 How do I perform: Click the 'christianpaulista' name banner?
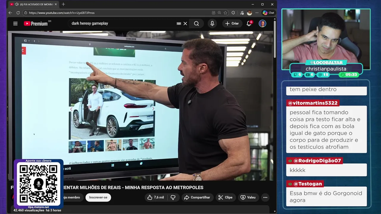pyautogui.click(x=326, y=69)
